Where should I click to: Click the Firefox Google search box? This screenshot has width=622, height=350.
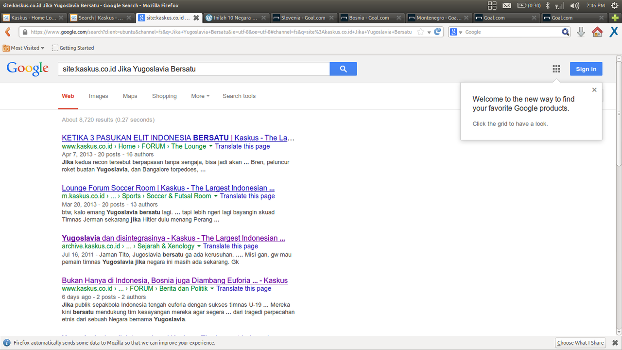(509, 32)
